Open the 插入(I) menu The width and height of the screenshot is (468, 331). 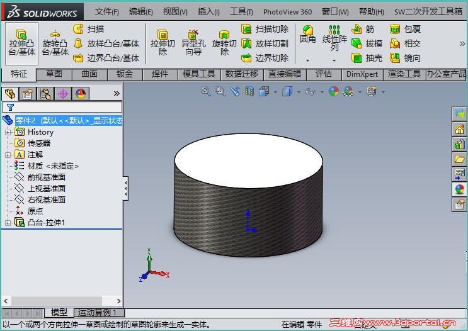208,12
